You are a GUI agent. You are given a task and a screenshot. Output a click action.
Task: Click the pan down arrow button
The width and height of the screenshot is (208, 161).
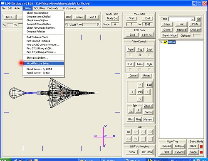click(140, 99)
